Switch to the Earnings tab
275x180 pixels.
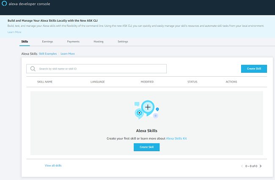47,42
